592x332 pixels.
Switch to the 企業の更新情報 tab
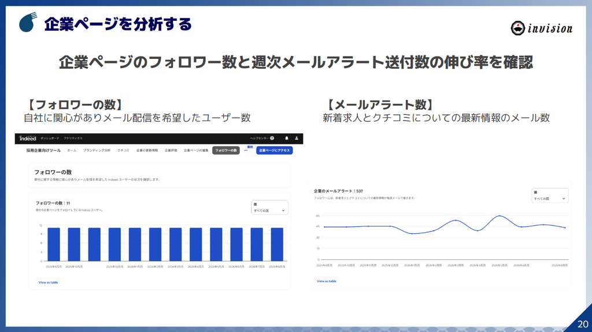tap(147, 151)
